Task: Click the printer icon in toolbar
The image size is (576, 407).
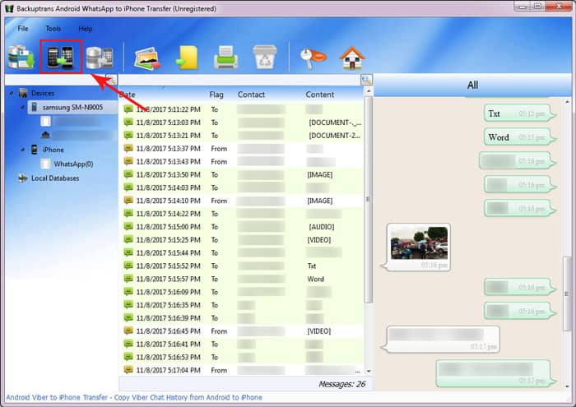Action: click(x=225, y=57)
